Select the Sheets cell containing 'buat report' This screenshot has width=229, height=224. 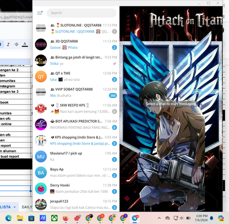point(16,156)
